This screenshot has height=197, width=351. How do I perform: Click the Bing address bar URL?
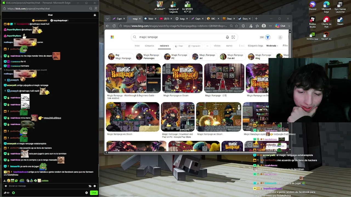[175, 26]
